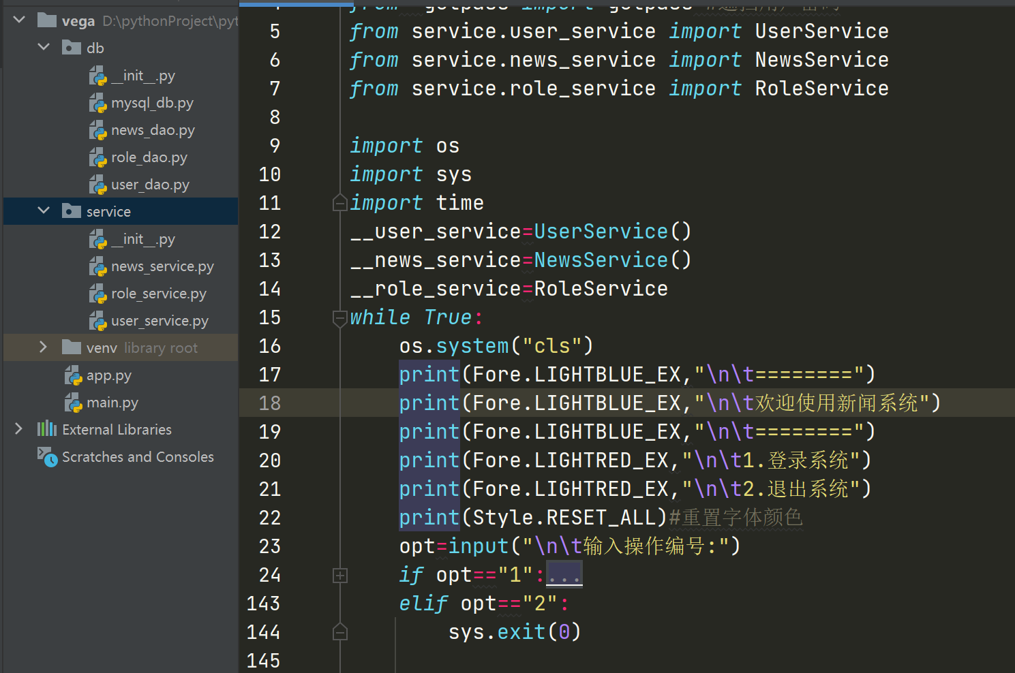Click RoleService on line 7 import
1015x673 pixels.
(x=822, y=89)
